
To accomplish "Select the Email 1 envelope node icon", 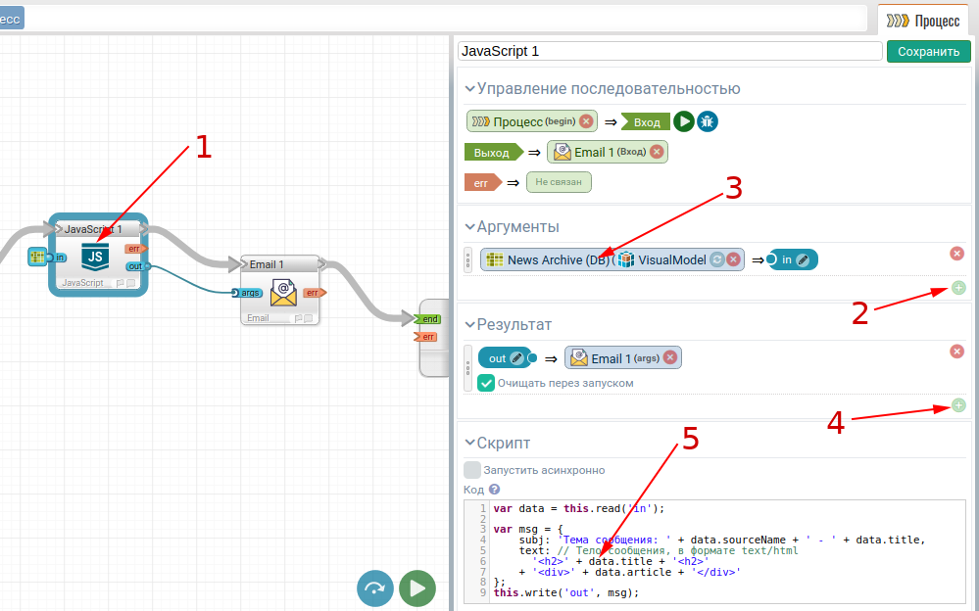I will (x=283, y=292).
